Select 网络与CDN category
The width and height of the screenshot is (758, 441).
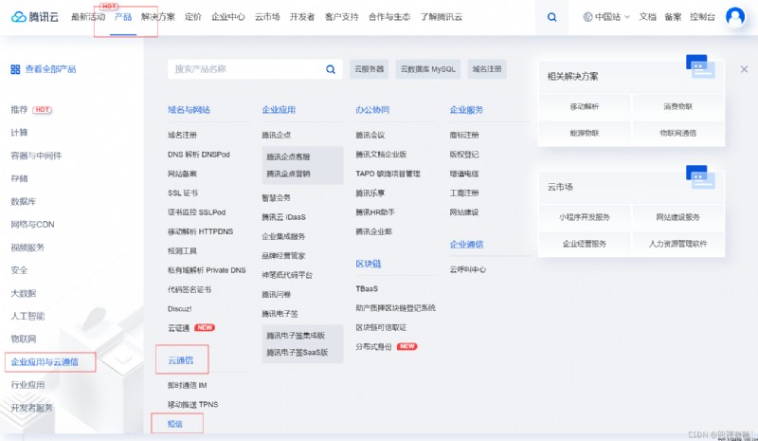coord(32,225)
